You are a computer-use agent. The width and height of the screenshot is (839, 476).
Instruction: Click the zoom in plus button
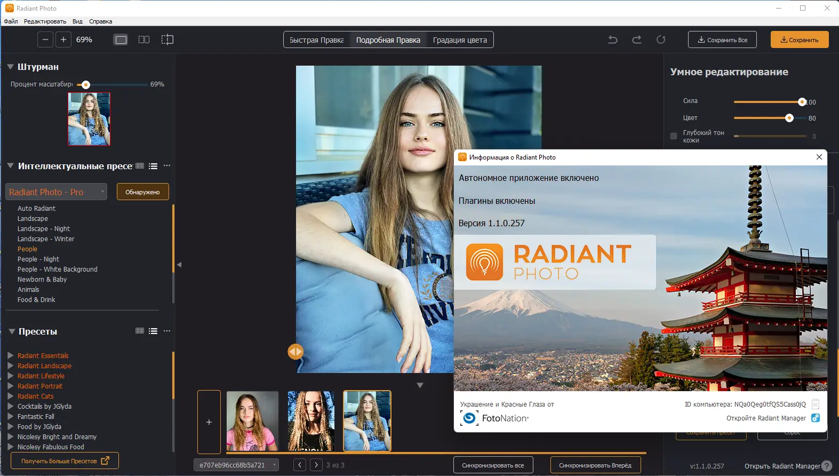[x=63, y=39]
